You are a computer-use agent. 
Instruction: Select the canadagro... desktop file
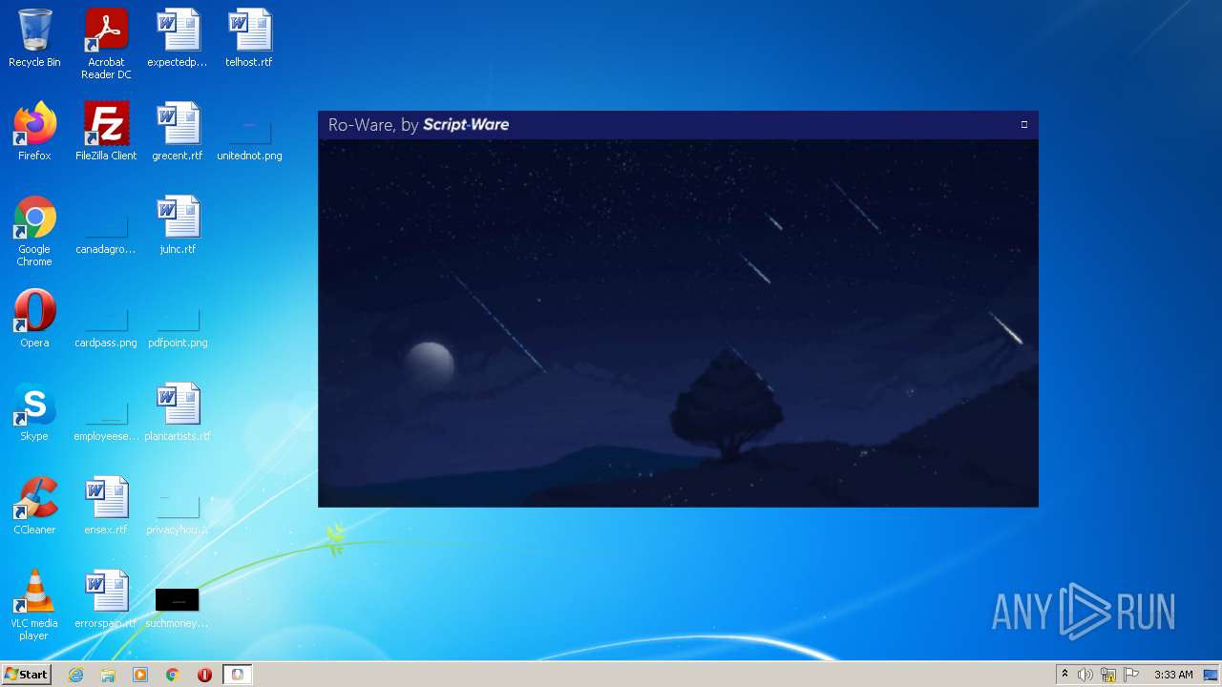(106, 235)
